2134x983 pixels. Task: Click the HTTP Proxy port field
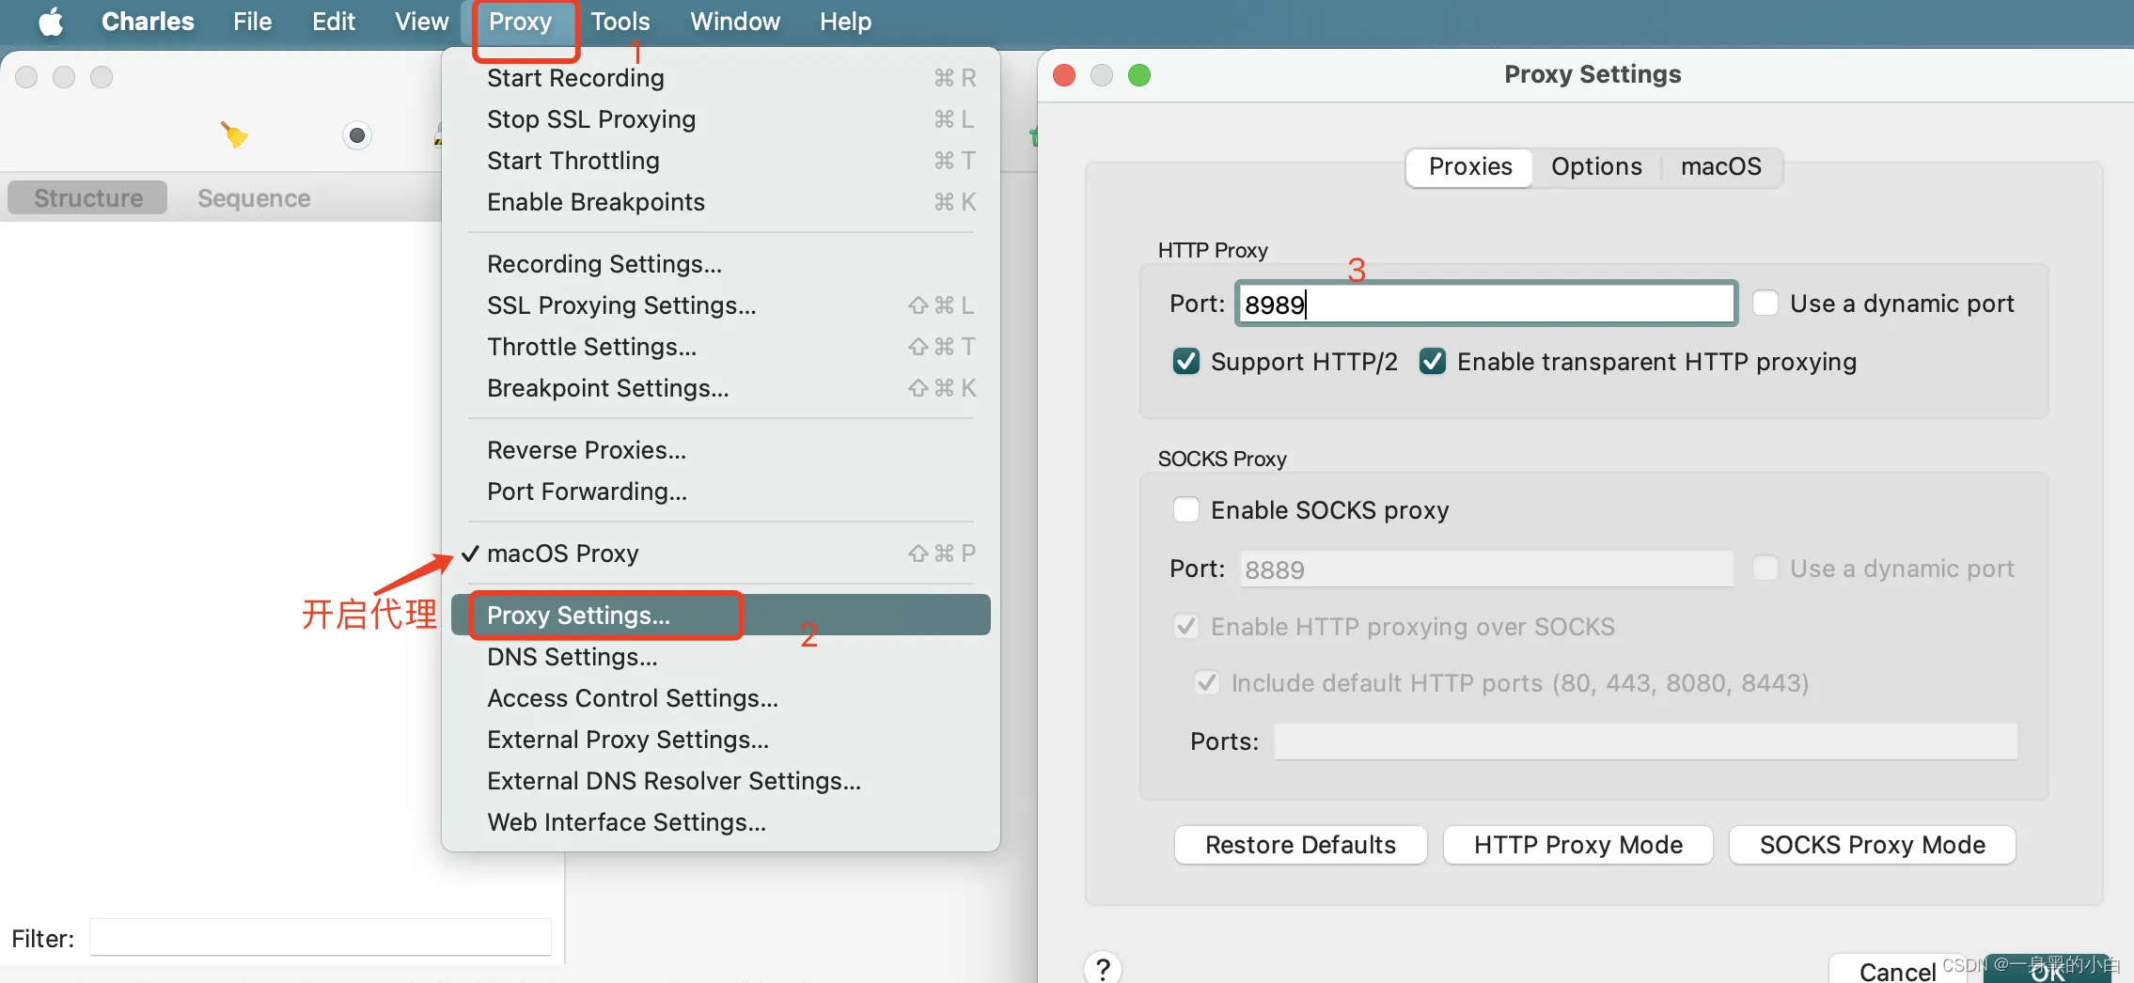[1485, 304]
